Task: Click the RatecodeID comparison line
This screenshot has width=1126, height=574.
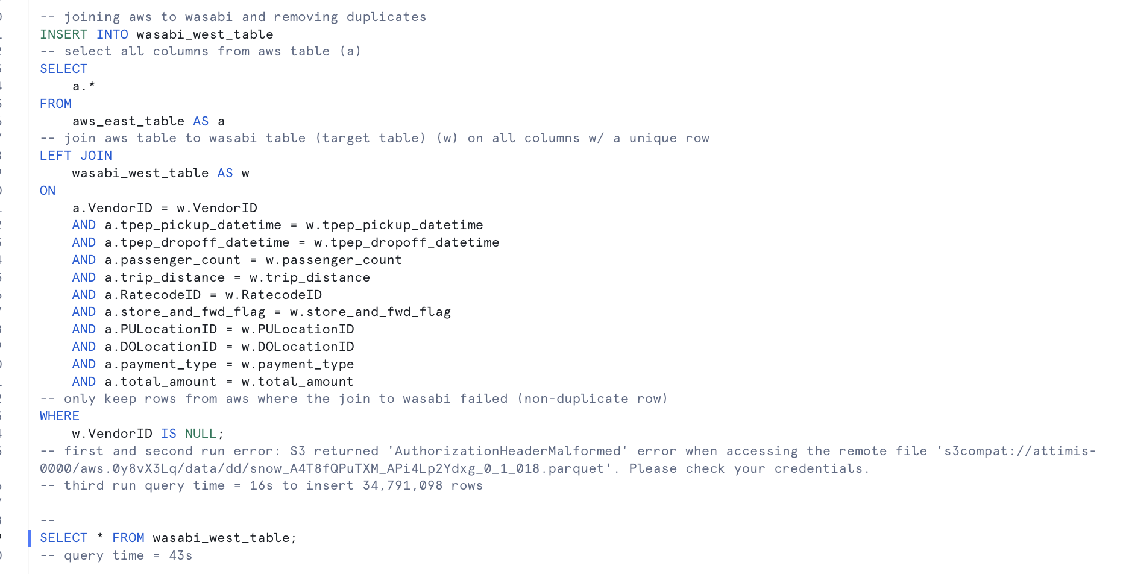Action: coord(213,295)
